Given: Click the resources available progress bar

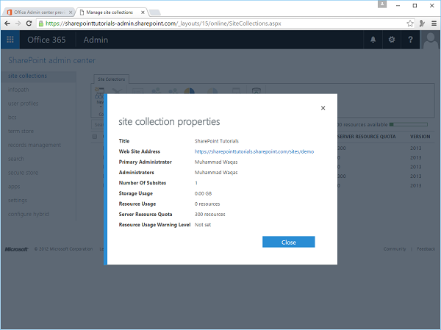Looking at the screenshot, I should click(408, 125).
